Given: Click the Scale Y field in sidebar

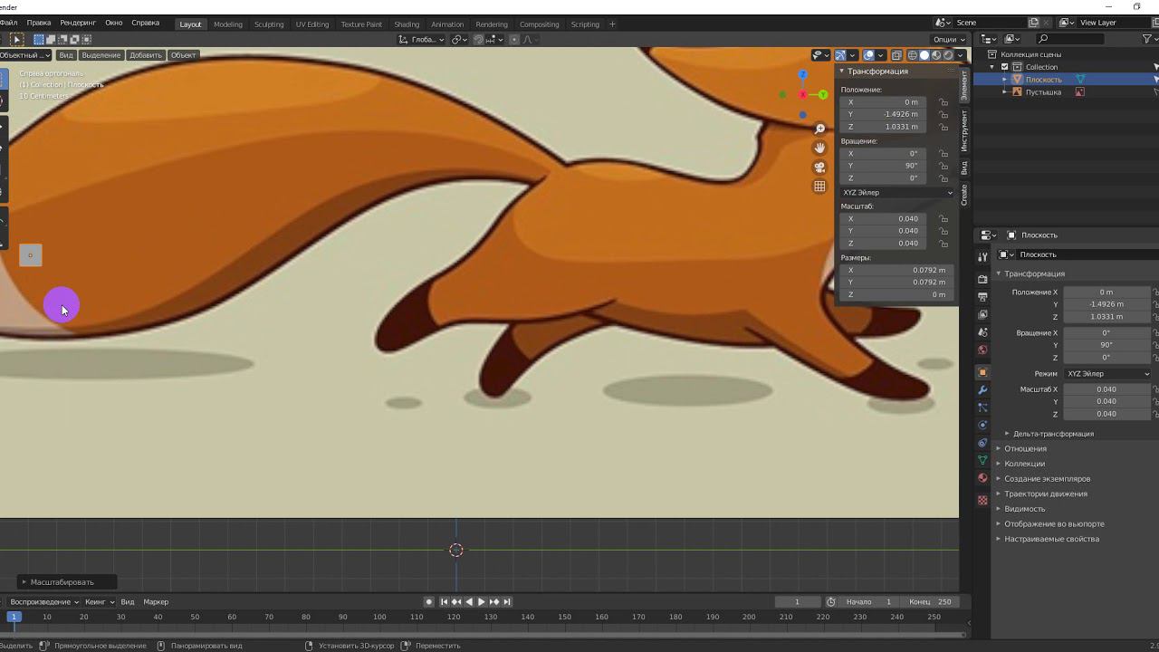Looking at the screenshot, I should (x=883, y=231).
